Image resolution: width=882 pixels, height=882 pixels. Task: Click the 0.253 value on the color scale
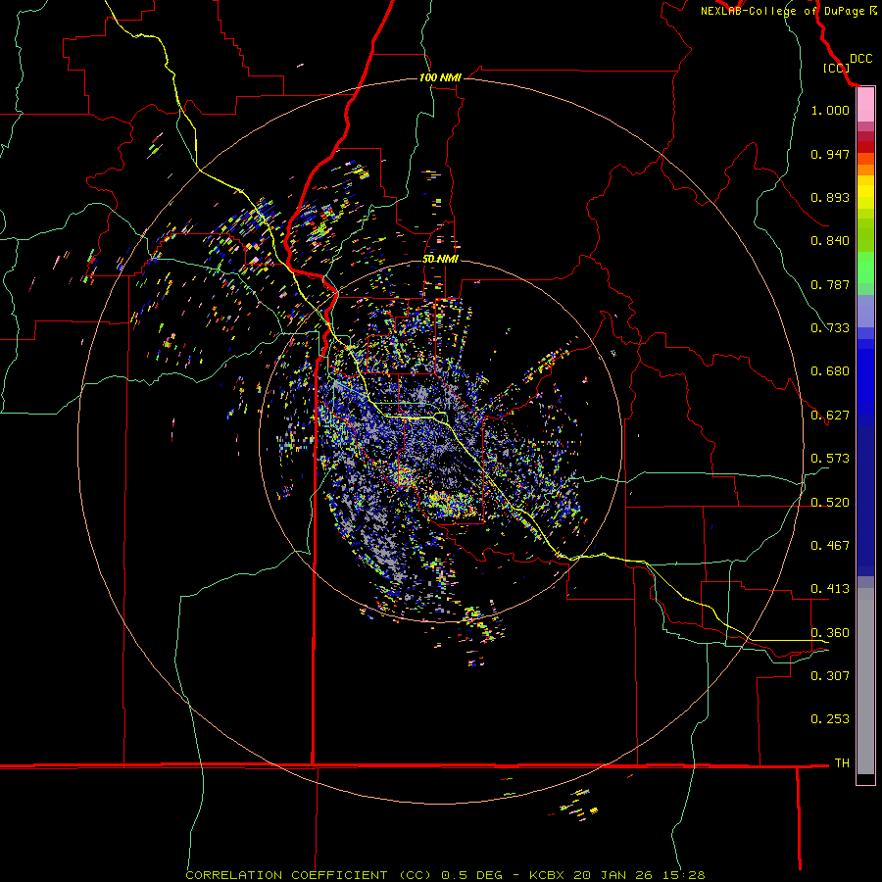click(x=830, y=719)
